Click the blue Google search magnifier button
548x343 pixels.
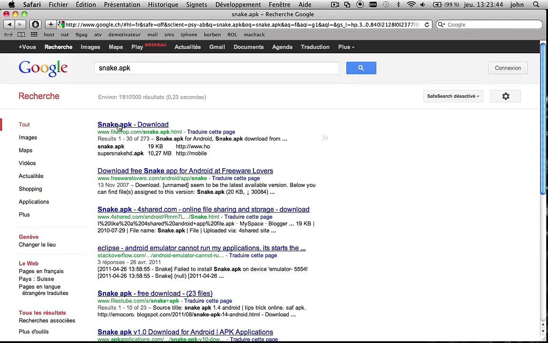point(361,68)
